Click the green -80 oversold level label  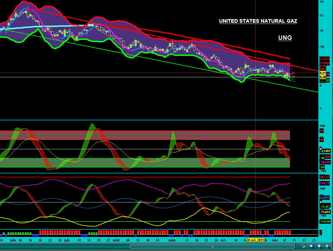point(322,167)
